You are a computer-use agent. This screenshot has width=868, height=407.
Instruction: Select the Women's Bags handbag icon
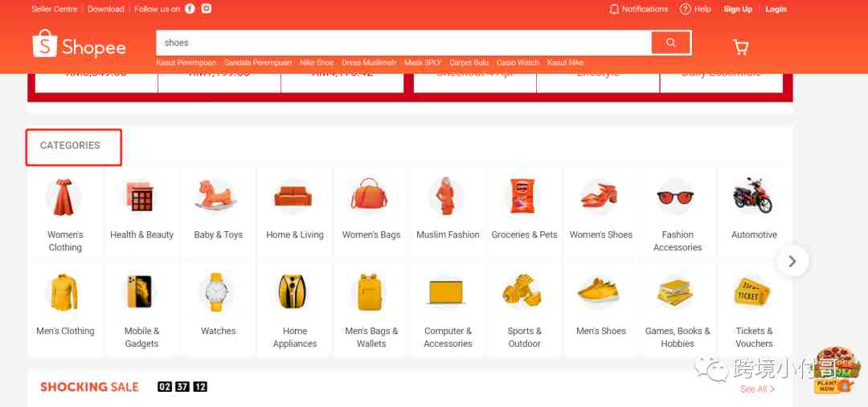pos(370,194)
